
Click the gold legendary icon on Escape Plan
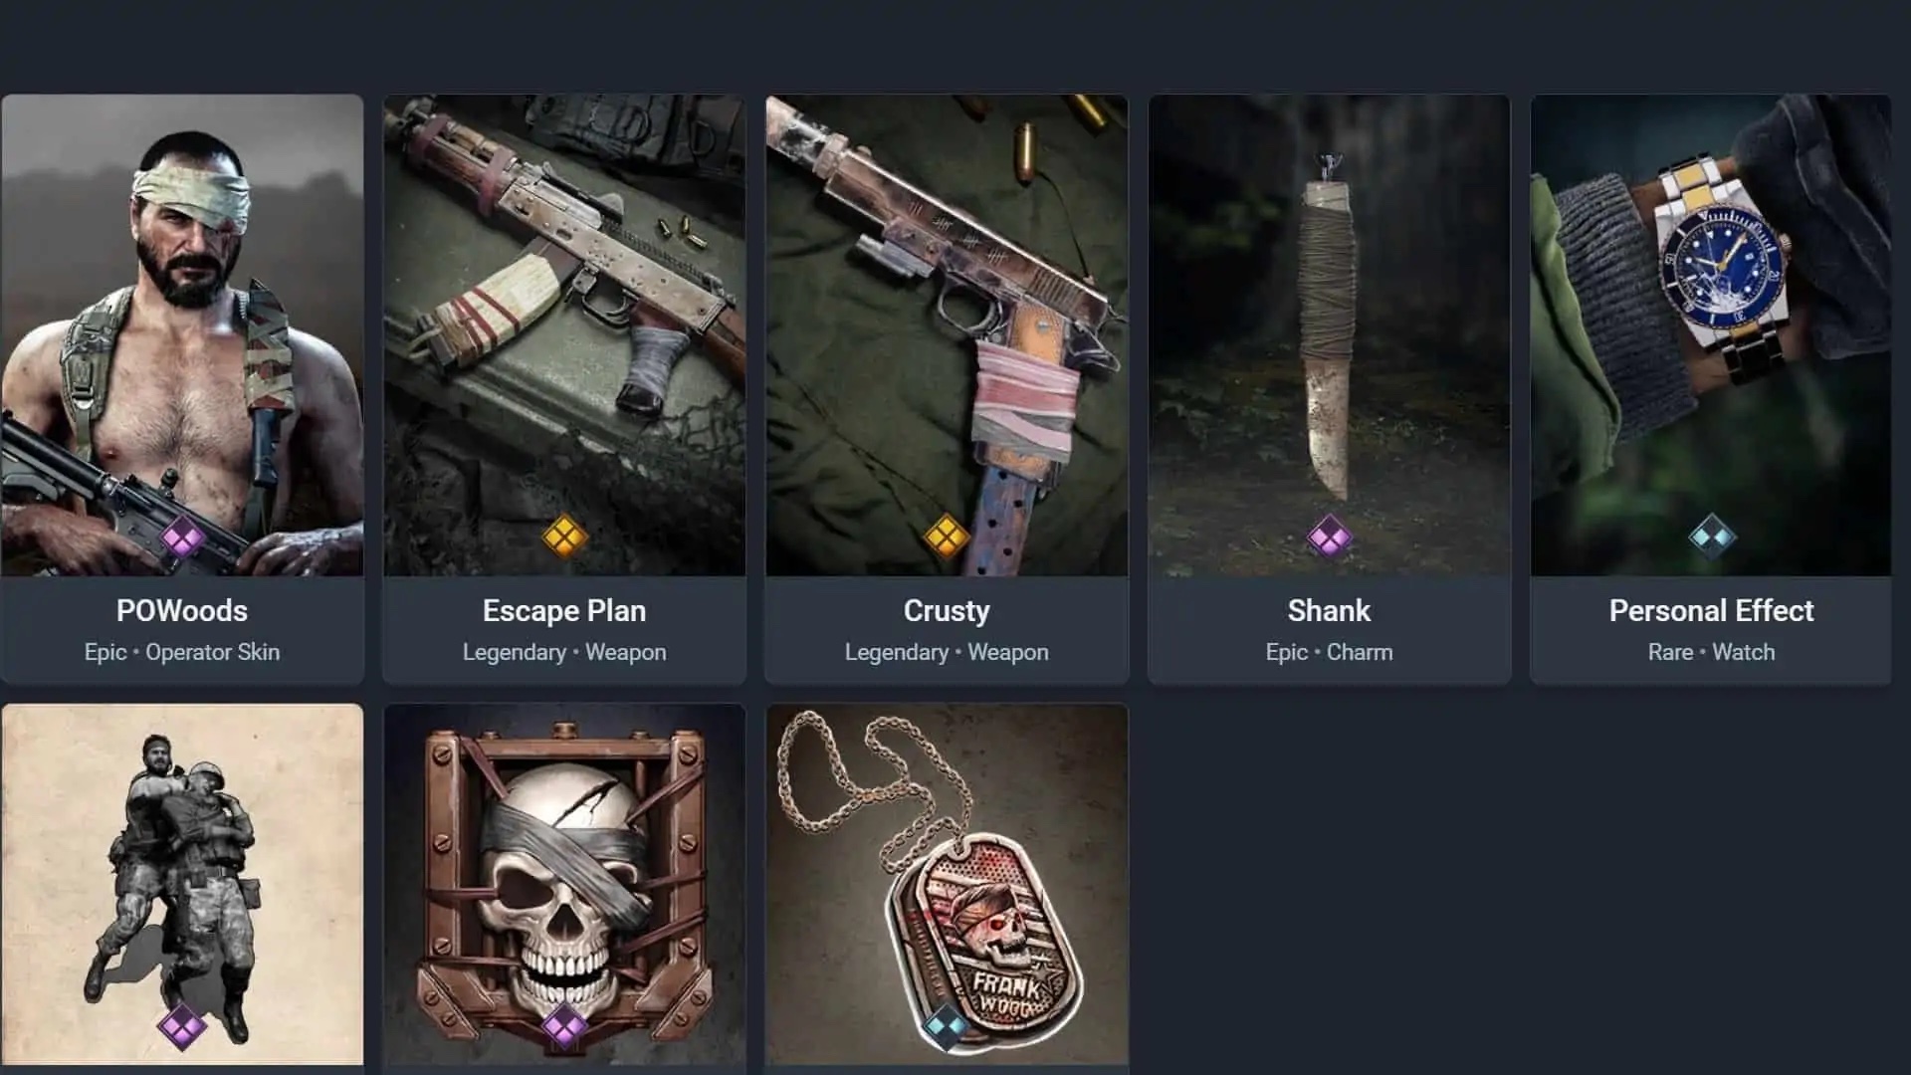[x=564, y=538]
